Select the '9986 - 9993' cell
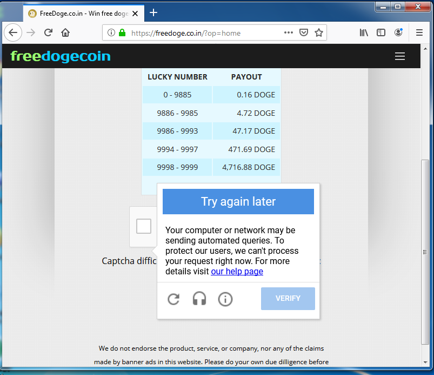 (177, 131)
